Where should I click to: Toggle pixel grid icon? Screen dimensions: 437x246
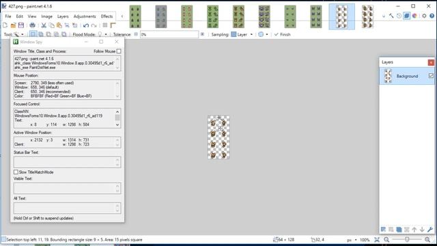coord(105,25)
